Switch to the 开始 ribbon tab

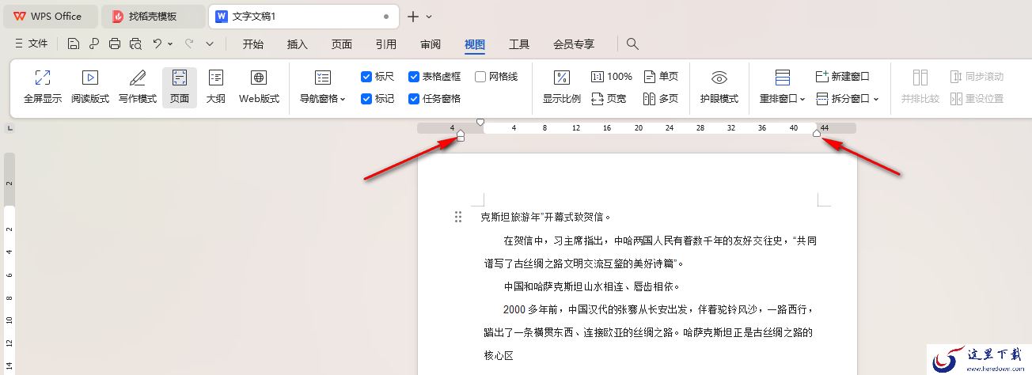pos(253,44)
